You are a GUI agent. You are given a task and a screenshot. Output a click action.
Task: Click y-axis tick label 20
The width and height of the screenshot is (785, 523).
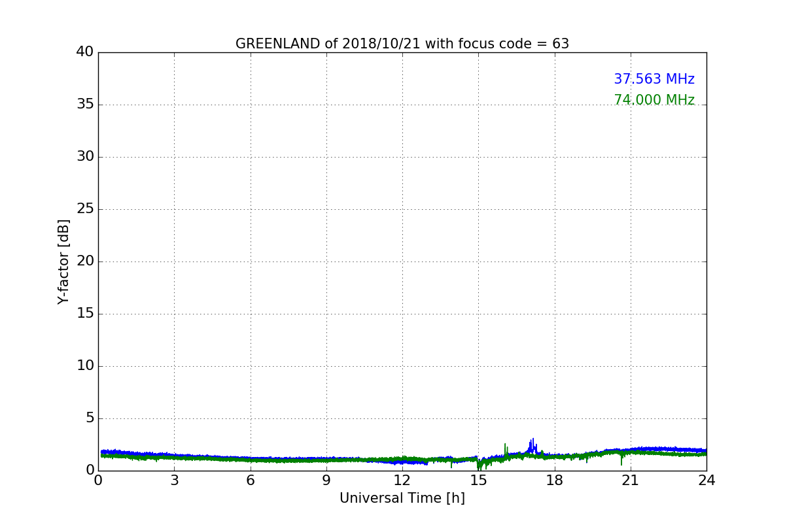(x=85, y=261)
